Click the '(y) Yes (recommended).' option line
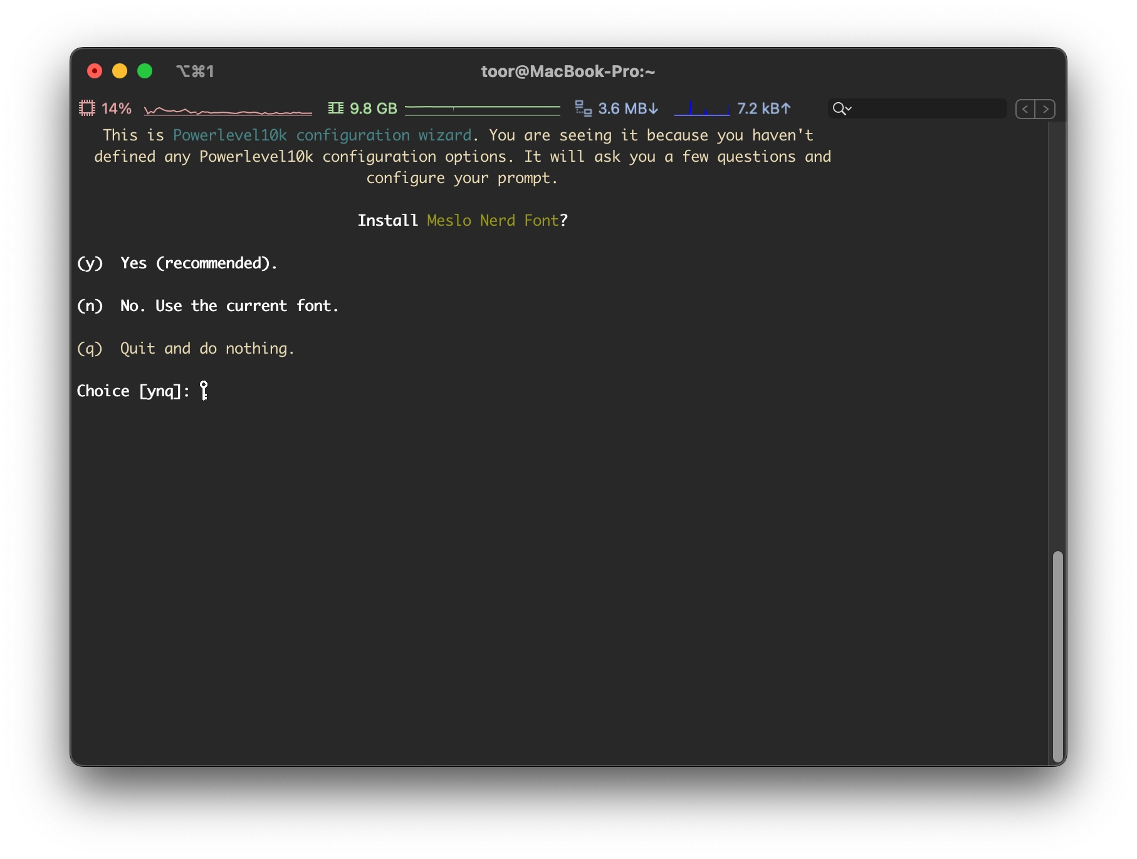1137x859 pixels. click(x=177, y=263)
